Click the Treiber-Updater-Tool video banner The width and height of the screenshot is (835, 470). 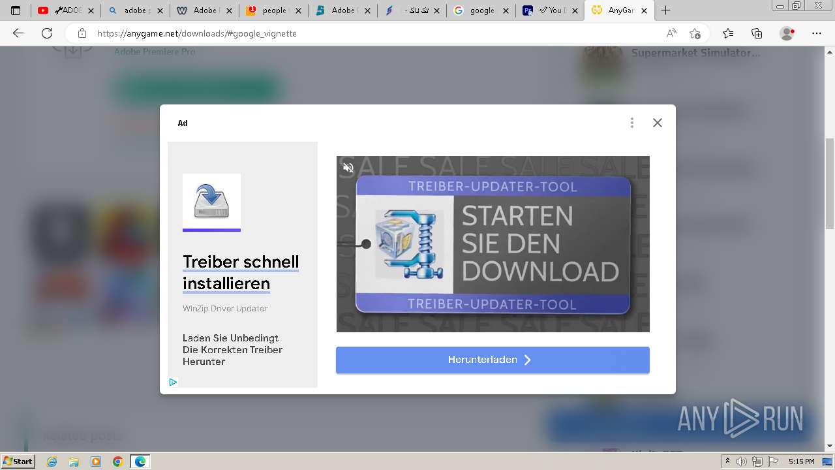pos(493,244)
